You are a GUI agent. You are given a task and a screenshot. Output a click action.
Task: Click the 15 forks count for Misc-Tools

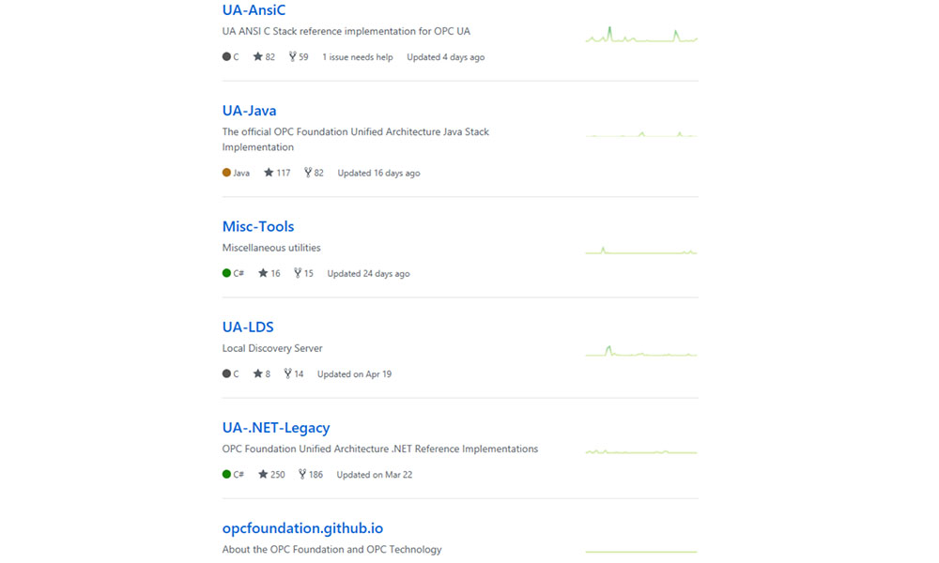[308, 274]
